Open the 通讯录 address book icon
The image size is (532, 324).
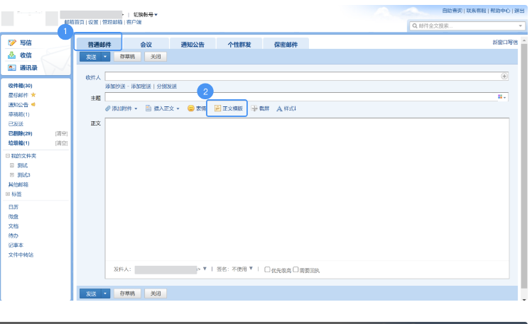(x=12, y=67)
